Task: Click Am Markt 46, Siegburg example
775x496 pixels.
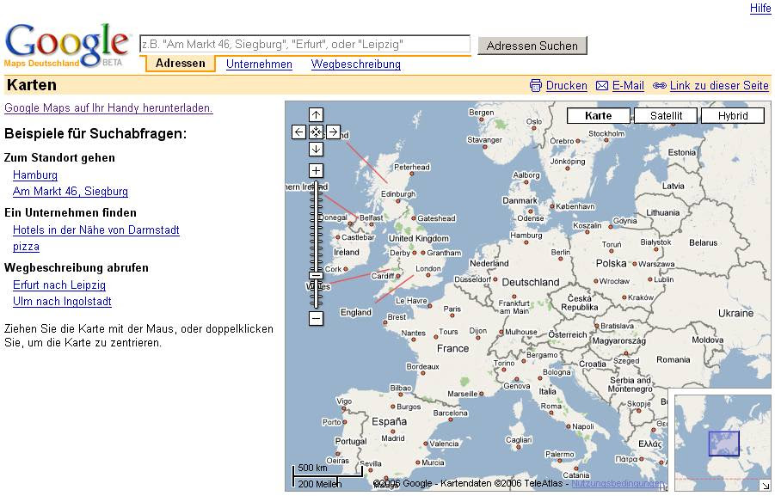Action: tap(71, 191)
